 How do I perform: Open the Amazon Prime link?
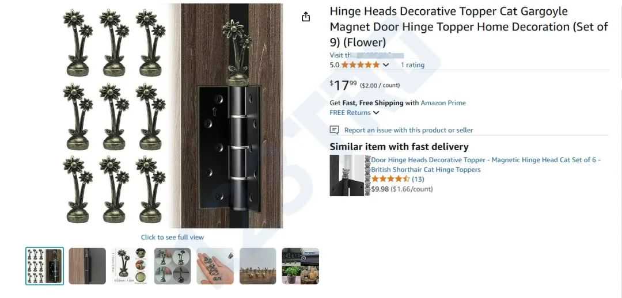[x=443, y=102]
